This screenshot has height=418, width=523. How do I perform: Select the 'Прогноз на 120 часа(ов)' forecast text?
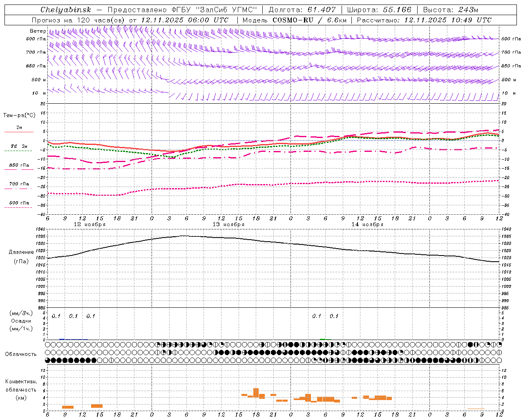tap(78, 20)
